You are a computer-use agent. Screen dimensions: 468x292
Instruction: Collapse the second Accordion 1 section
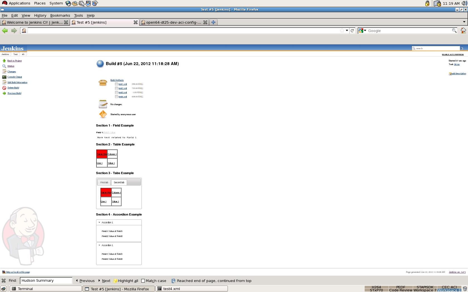(99, 245)
